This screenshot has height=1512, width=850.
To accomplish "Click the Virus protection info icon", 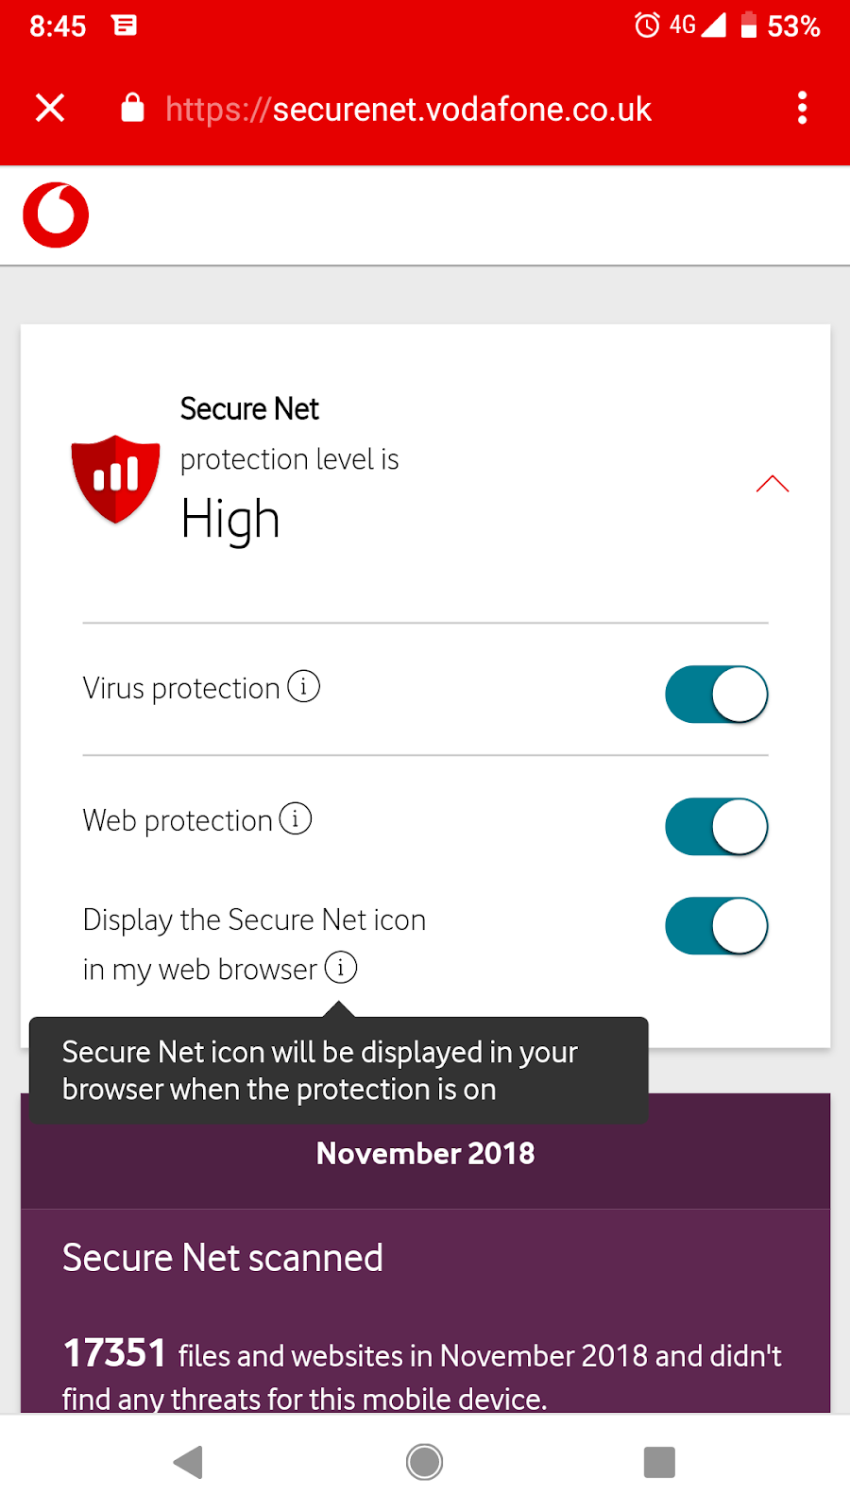I will 303,687.
